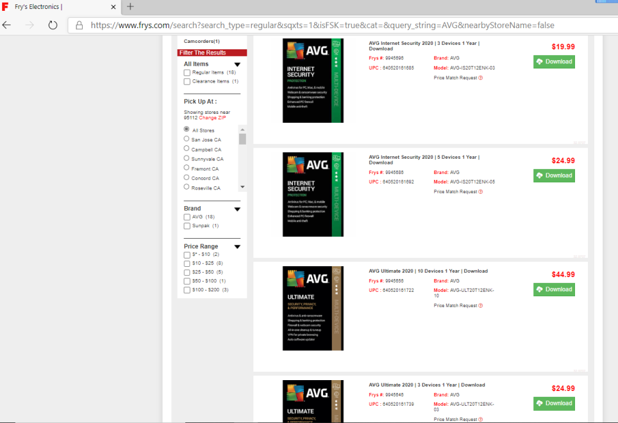Click the store list scroll down arrow
Screen dimensions: 618x423
(242, 187)
